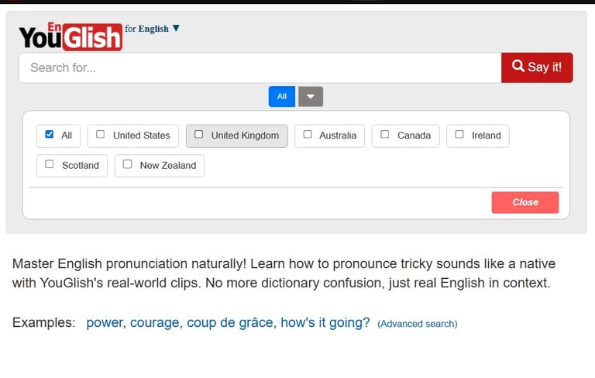Select the blue 'All' accent button
The height and width of the screenshot is (378, 595).
(281, 96)
